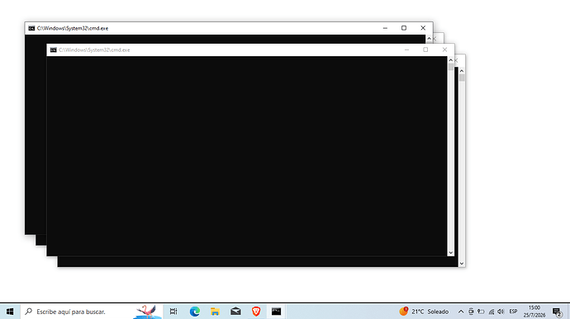Click the Meet Now tray icon

point(471,312)
